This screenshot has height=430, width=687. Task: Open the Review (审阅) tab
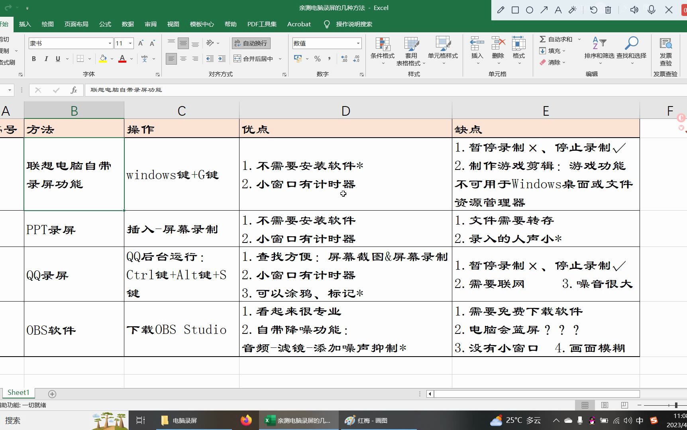click(151, 24)
